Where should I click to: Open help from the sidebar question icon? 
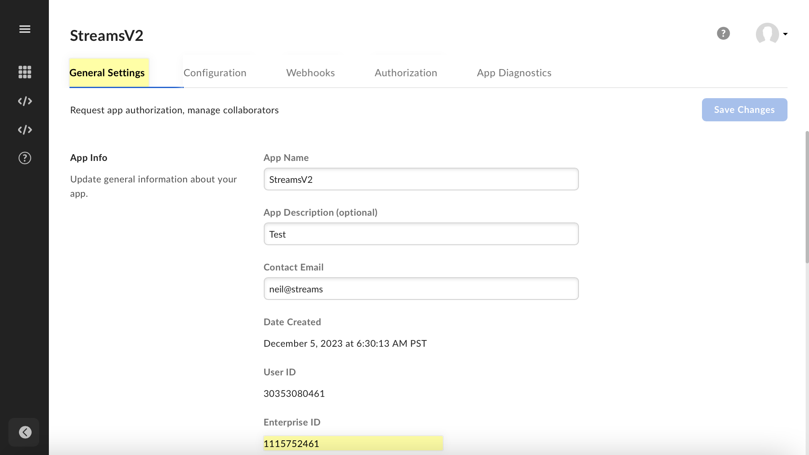25,158
